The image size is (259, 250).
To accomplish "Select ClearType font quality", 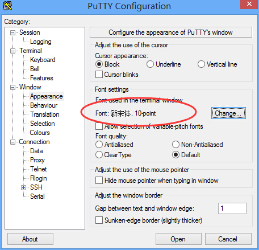I will pyautogui.click(x=99, y=155).
